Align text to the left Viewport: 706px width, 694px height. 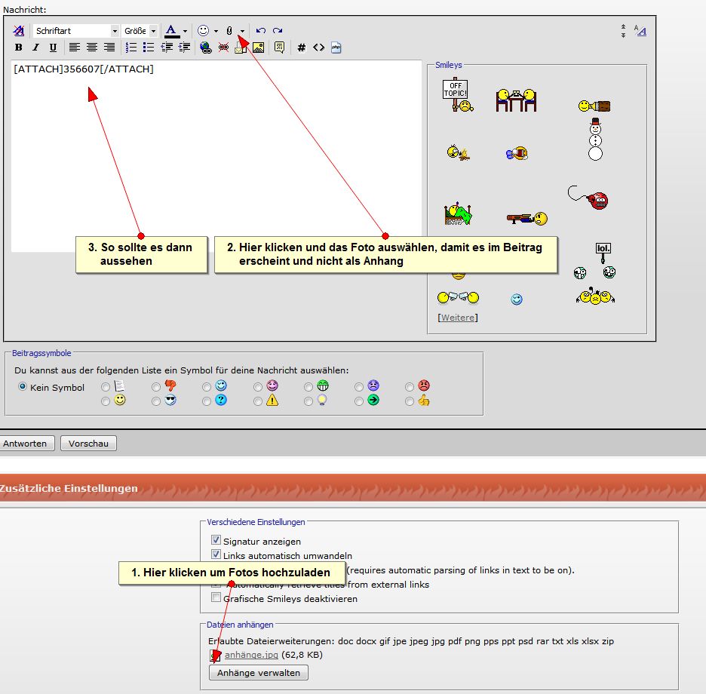(74, 48)
